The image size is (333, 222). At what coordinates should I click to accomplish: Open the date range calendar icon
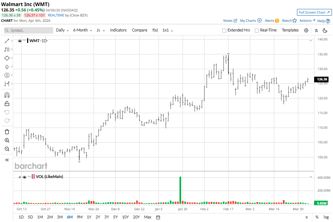pyautogui.click(x=158, y=217)
